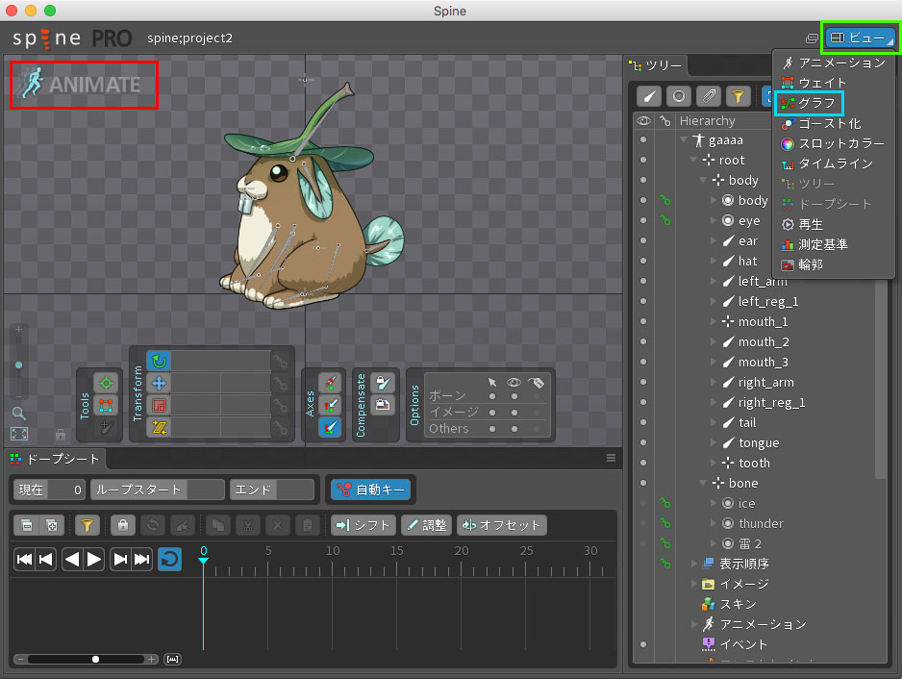Viewport: 902px width, 679px height.
Task: Activate the Shear transform tool
Action: click(159, 428)
